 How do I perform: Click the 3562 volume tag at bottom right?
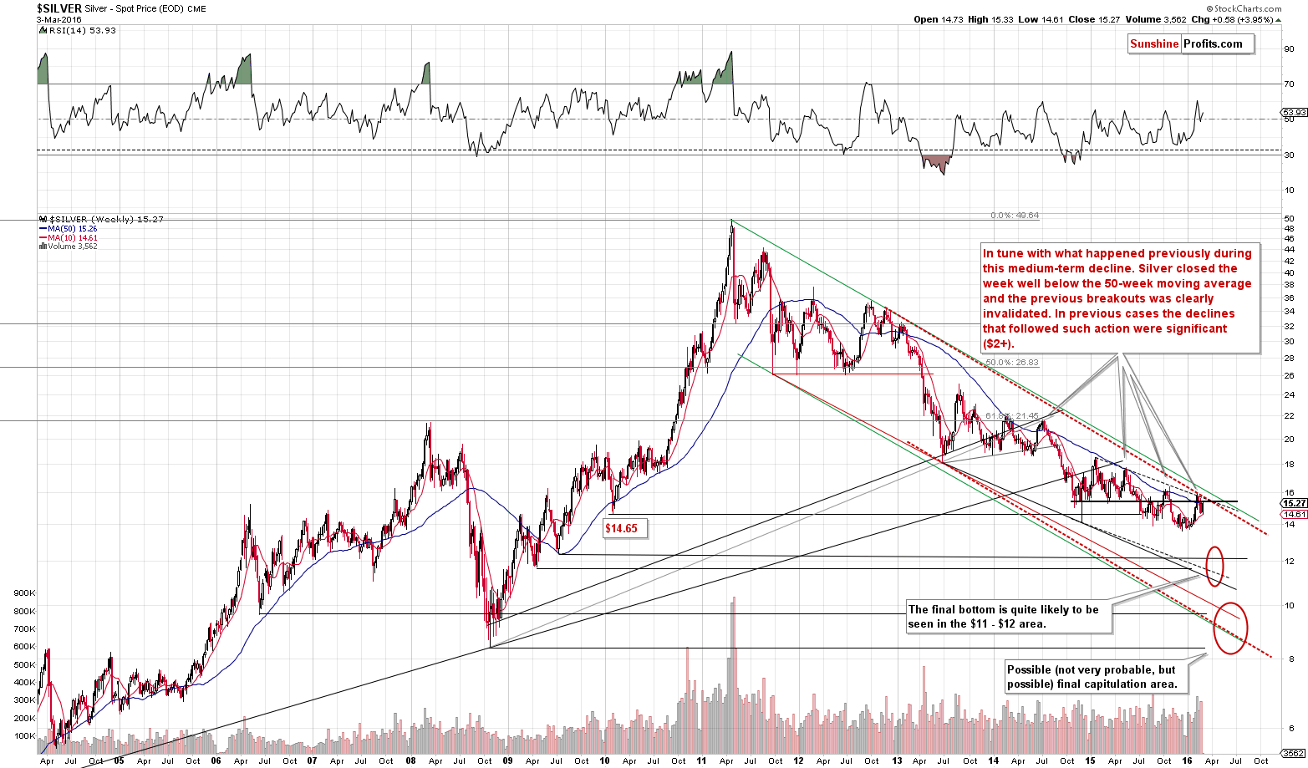click(x=1292, y=753)
